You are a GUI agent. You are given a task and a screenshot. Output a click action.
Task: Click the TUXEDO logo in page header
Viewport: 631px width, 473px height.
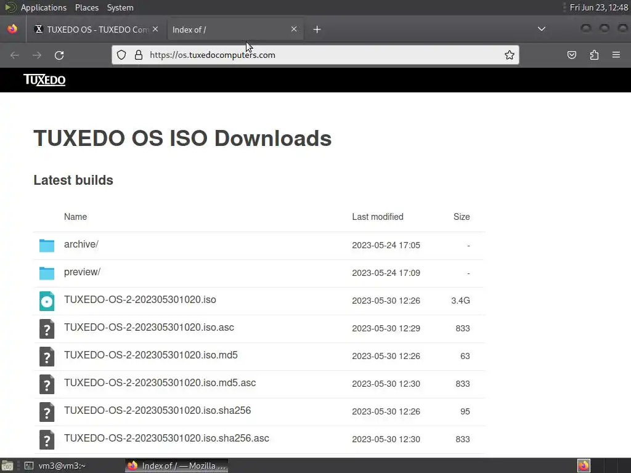coord(44,79)
